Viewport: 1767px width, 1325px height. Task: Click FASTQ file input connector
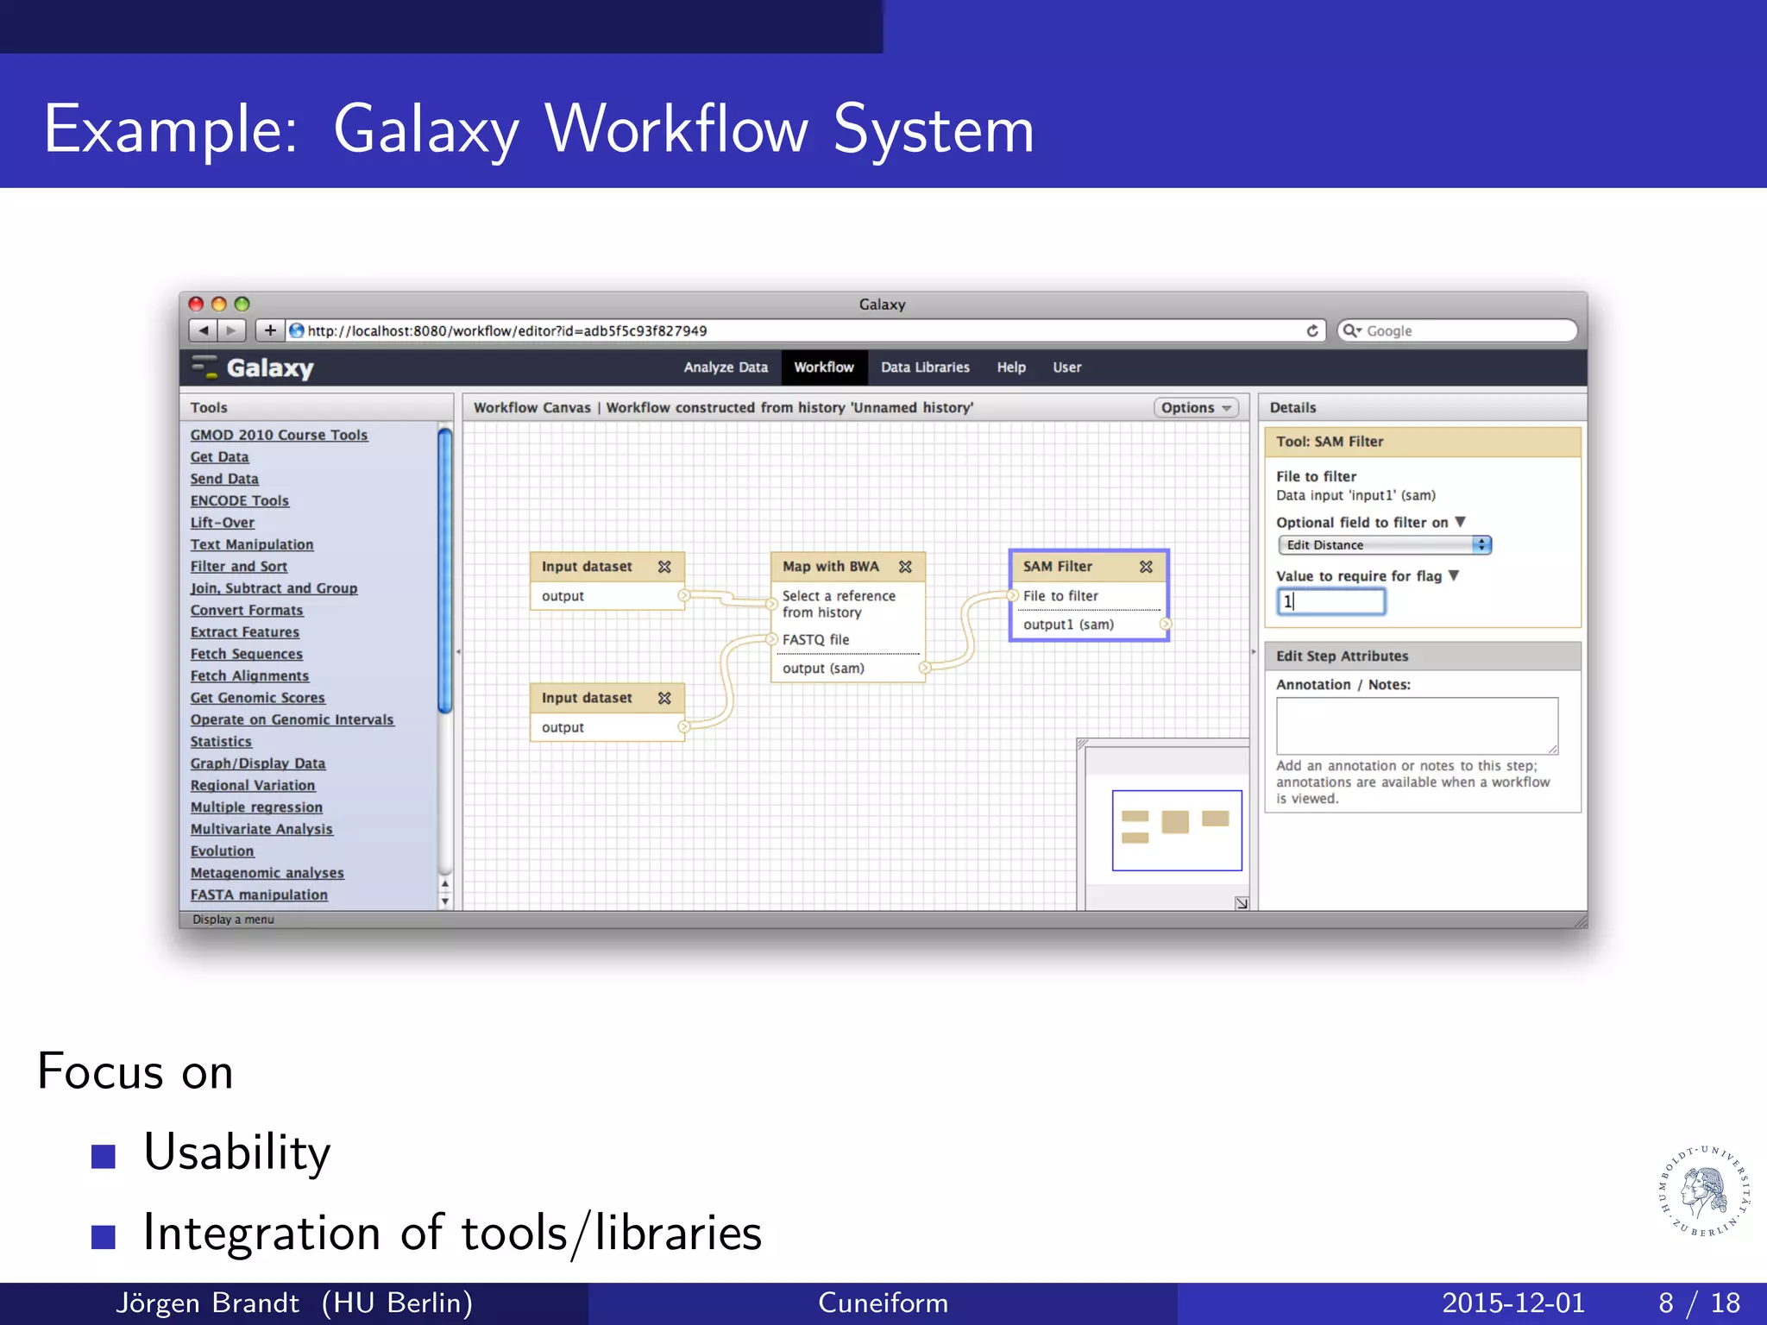[x=772, y=639]
